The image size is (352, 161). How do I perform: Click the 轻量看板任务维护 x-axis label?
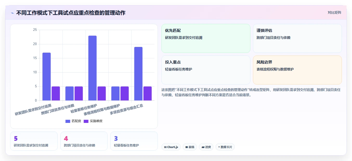pos(84,109)
